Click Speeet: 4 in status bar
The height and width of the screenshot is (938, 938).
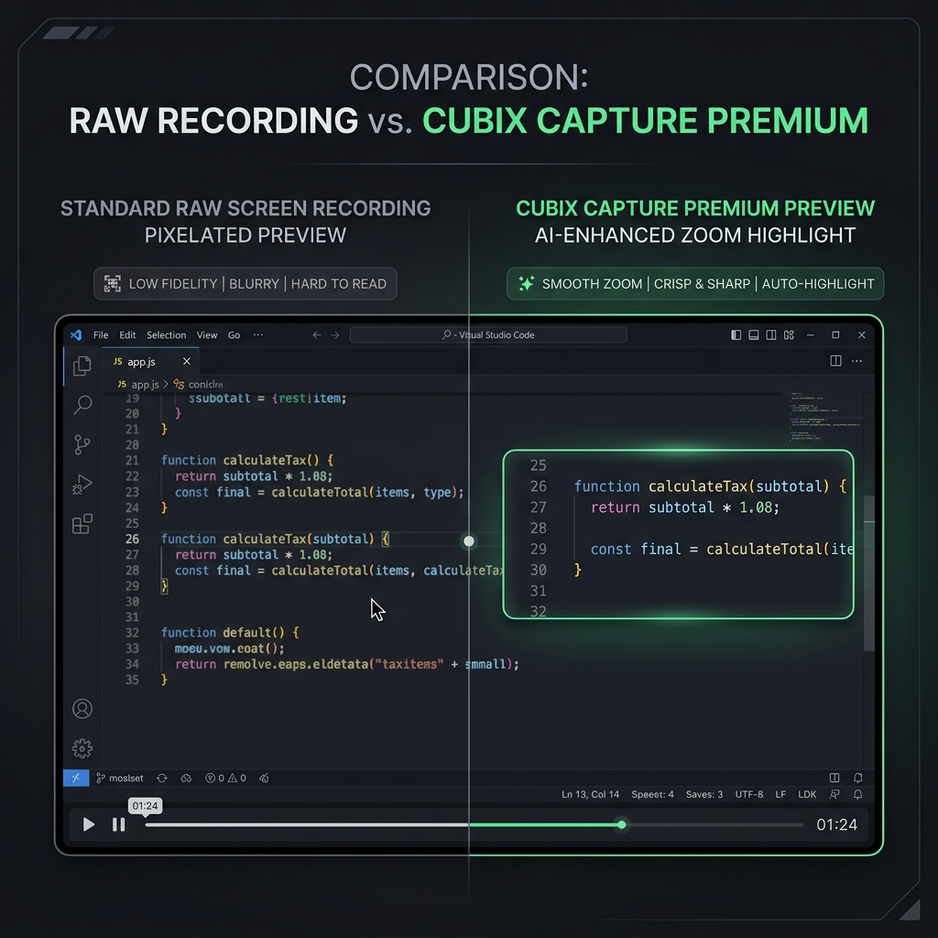652,794
